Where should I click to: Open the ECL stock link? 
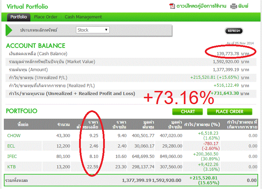(11, 146)
